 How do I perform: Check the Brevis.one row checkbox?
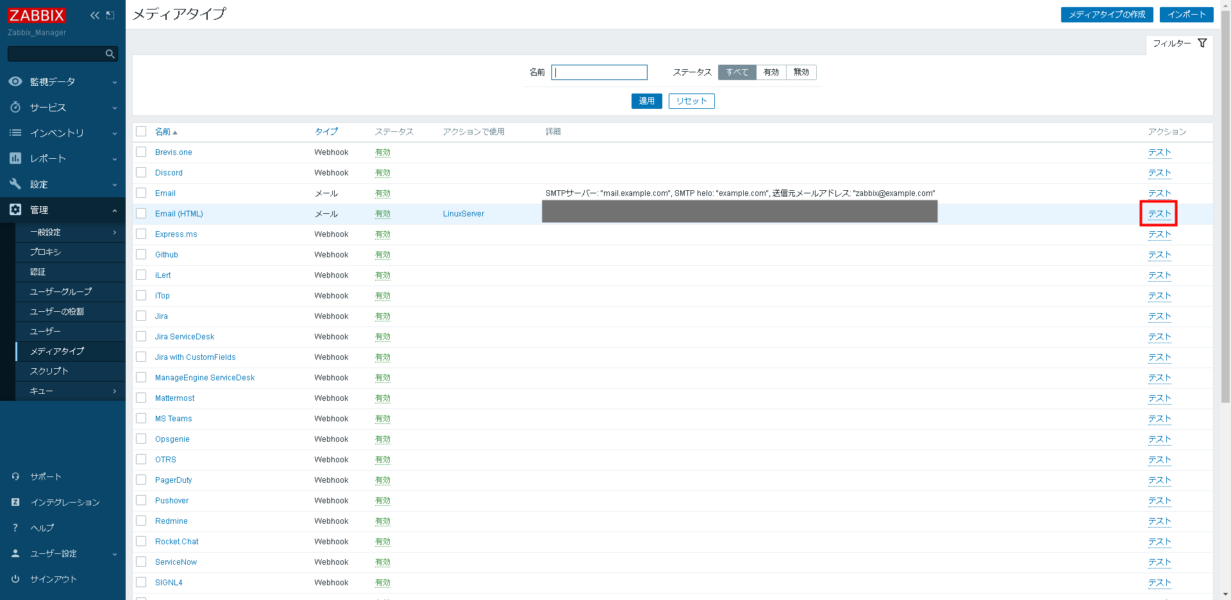click(141, 152)
